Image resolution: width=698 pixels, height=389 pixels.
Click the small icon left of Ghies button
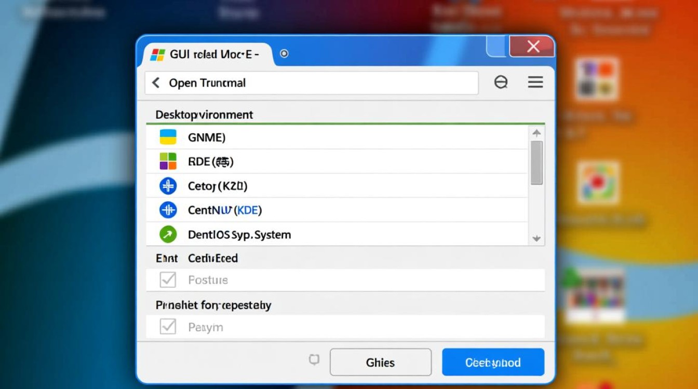pos(314,360)
